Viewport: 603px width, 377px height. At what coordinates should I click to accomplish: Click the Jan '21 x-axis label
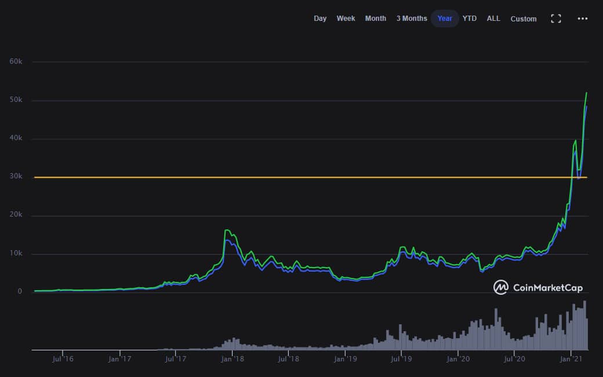(x=571, y=359)
